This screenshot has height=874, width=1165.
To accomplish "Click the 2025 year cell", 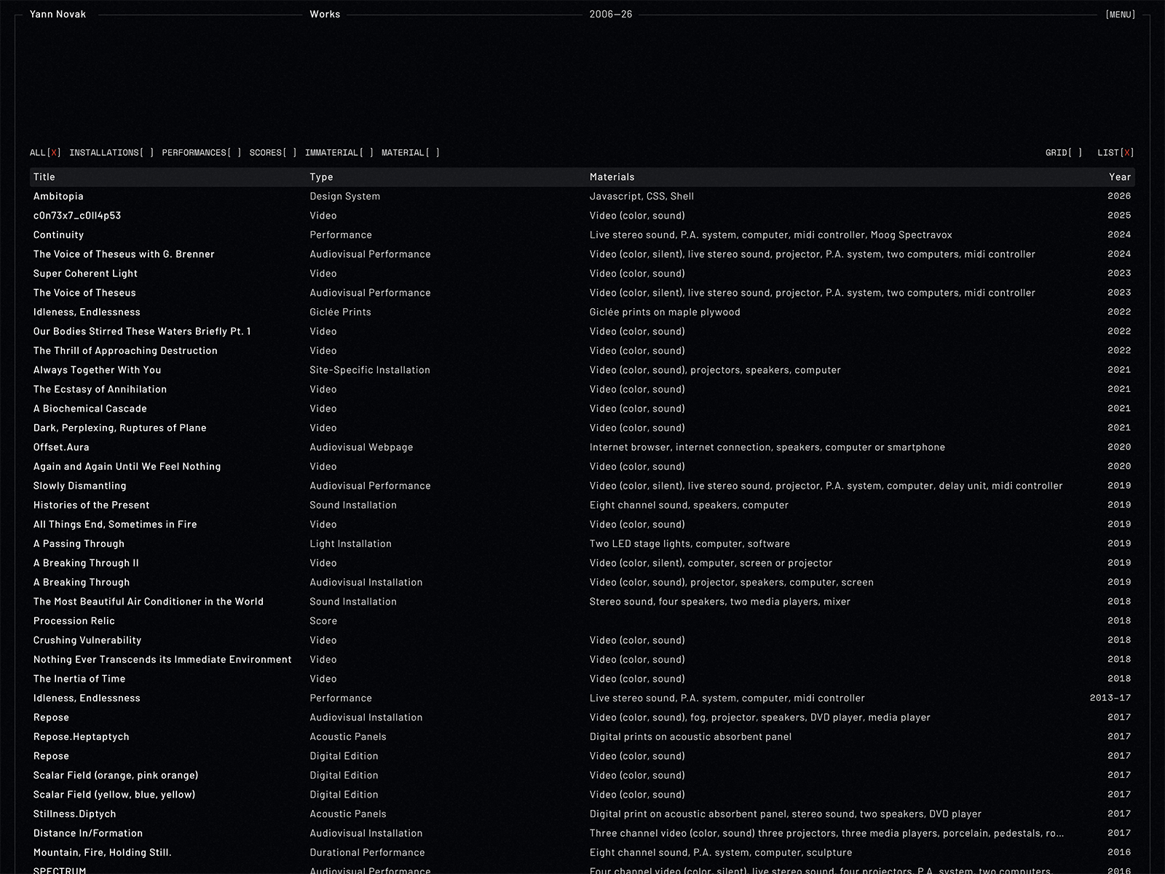I will tap(1119, 216).
